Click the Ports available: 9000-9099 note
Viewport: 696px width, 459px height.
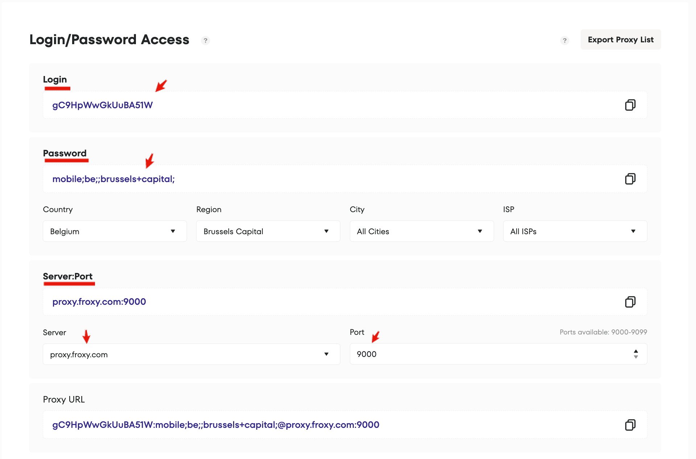[603, 332]
